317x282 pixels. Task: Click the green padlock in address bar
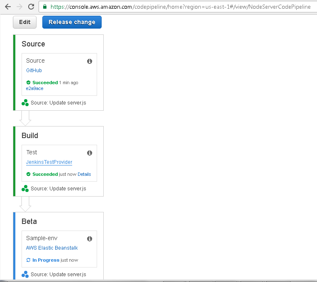click(45, 7)
